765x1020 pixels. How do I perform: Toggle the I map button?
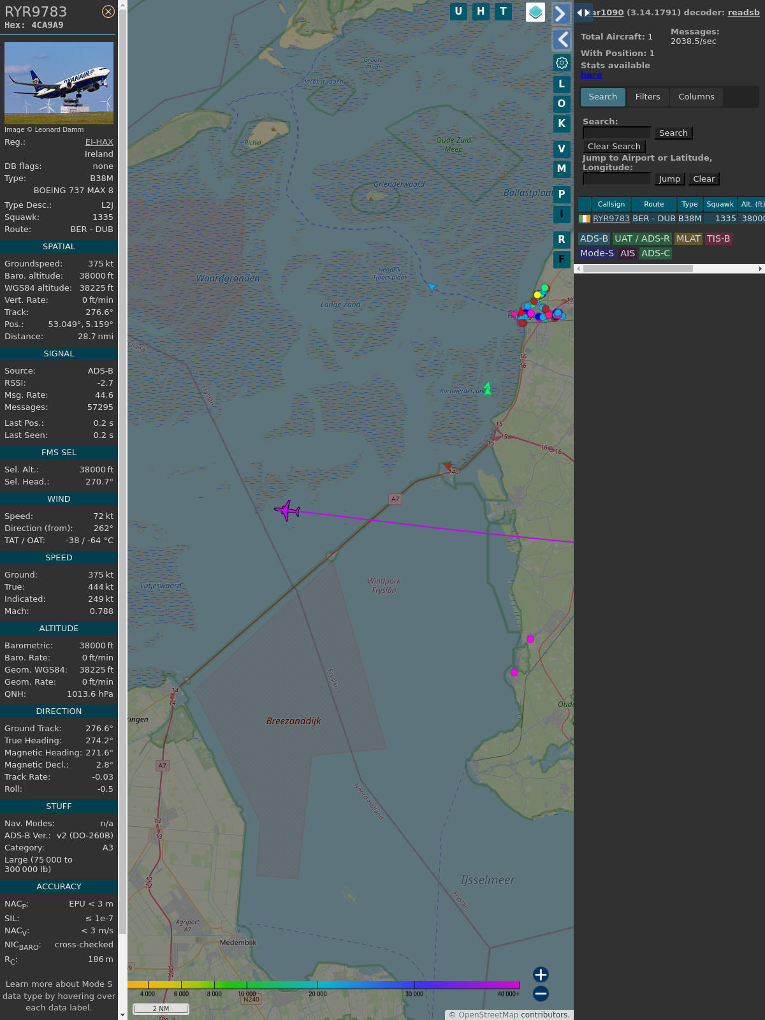click(562, 214)
